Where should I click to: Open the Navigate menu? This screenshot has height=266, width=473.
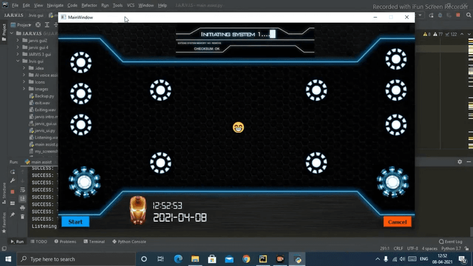coord(55,6)
